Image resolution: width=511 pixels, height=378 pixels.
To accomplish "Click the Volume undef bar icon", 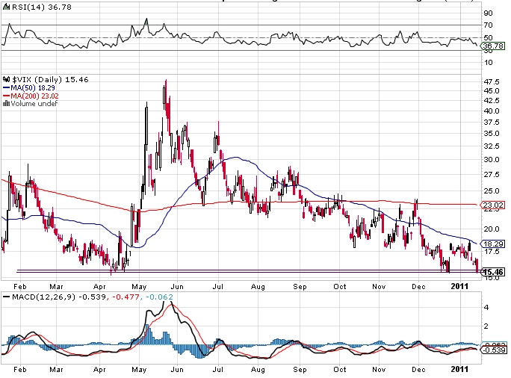I will 6,104.
